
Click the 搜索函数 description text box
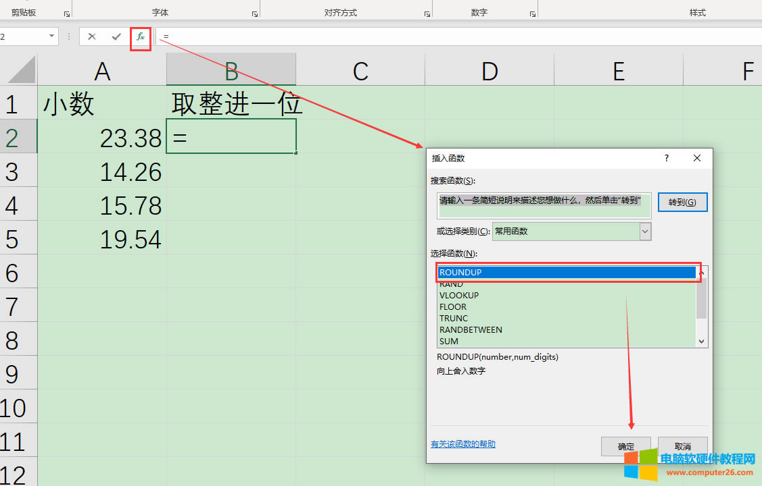click(x=544, y=205)
